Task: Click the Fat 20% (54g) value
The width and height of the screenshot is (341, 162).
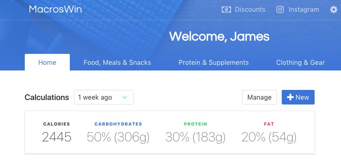Action: 269,137
